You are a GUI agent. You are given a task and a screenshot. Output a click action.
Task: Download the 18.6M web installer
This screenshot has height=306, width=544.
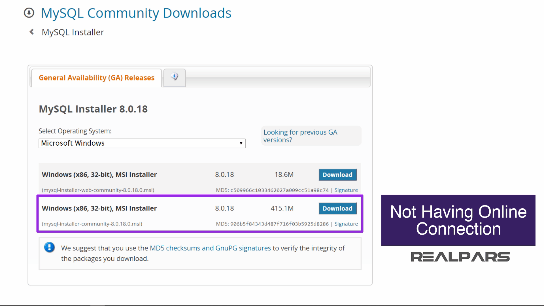pos(337,175)
